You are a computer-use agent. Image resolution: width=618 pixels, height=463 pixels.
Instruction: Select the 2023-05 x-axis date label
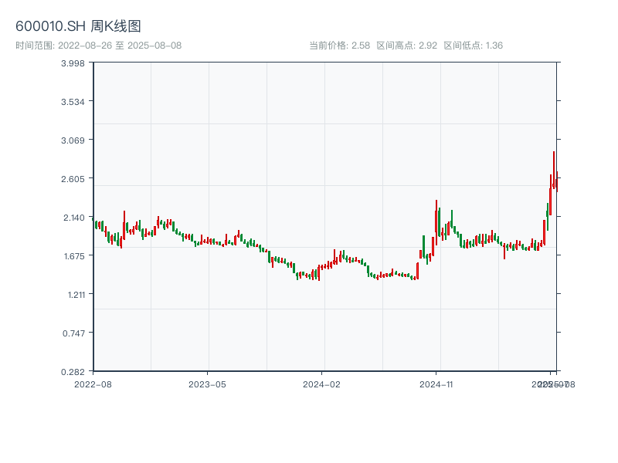click(207, 384)
